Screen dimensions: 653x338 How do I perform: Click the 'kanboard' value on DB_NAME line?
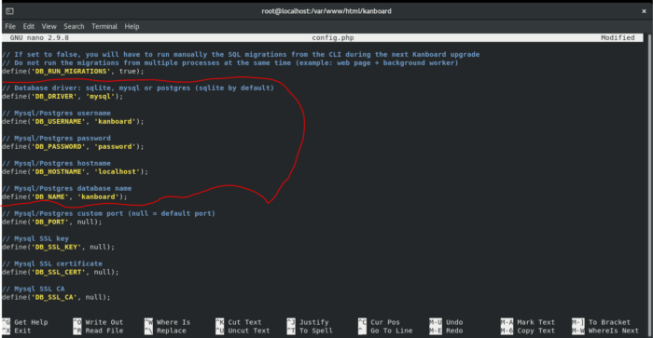[x=98, y=196]
